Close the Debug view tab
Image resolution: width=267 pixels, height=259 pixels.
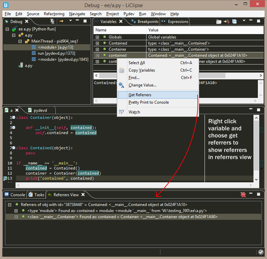pos(27,22)
